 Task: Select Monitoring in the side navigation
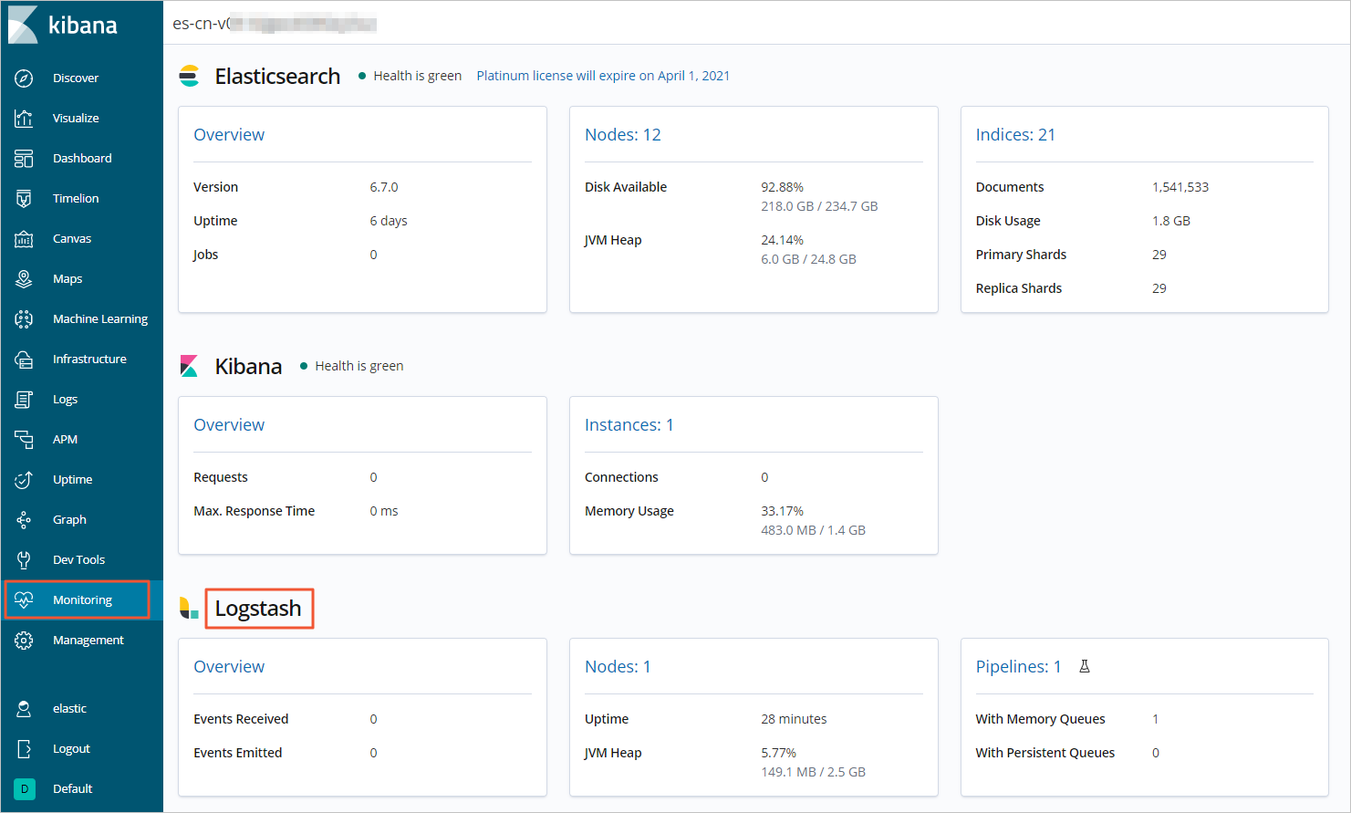[x=82, y=600]
